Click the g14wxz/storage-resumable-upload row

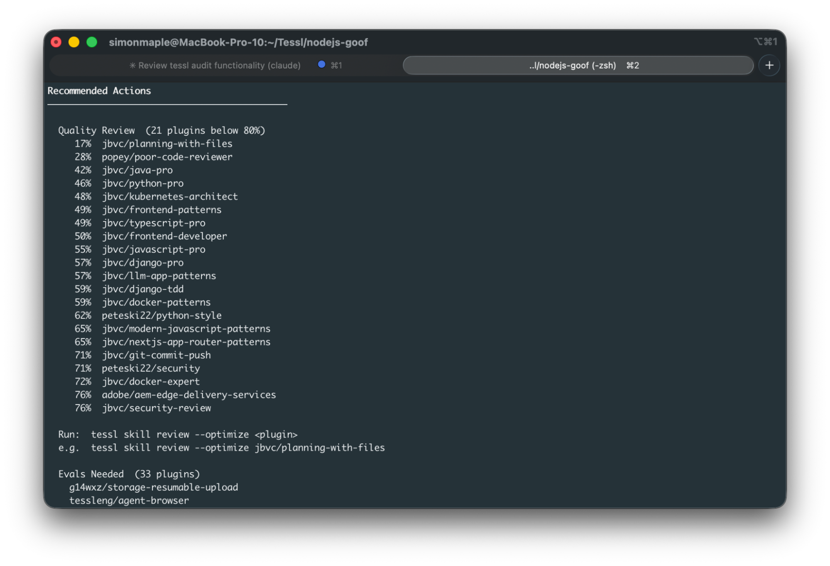154,487
